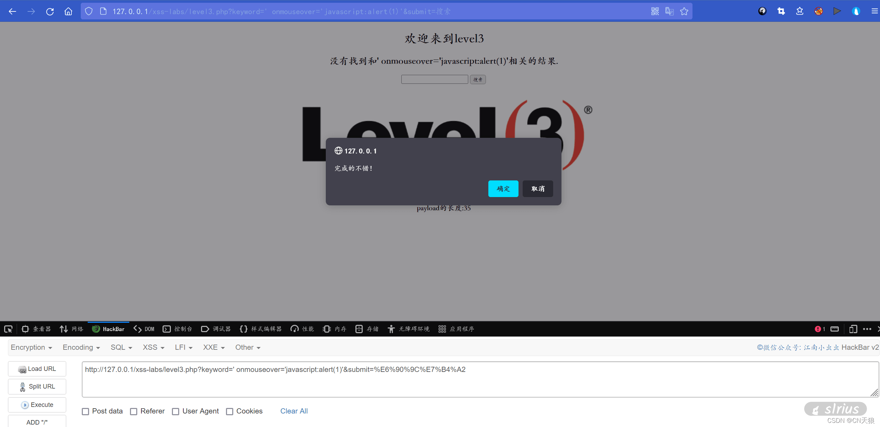
Task: Toggle responsive design mode icon
Action: (x=853, y=329)
